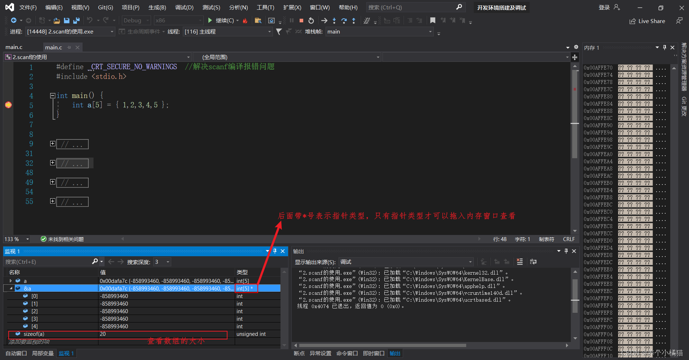Pin the Output panel
This screenshot has width=689, height=360.
(566, 251)
